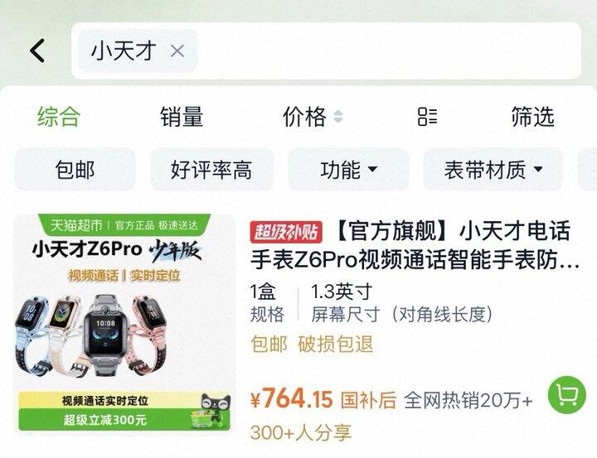The height and width of the screenshot is (458, 597).
Task: Open the 小天才电话手表Z6Pro product title
Action: point(415,246)
